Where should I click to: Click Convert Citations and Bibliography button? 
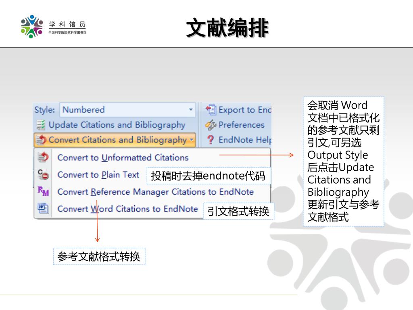115,140
